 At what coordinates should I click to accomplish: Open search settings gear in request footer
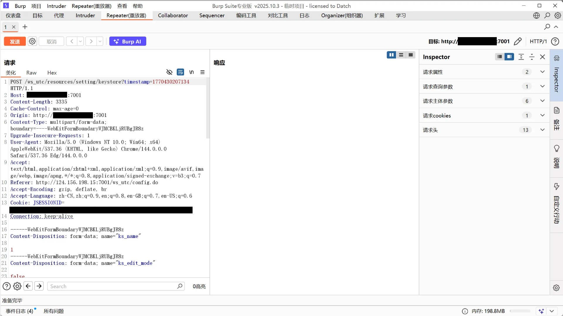point(17,286)
